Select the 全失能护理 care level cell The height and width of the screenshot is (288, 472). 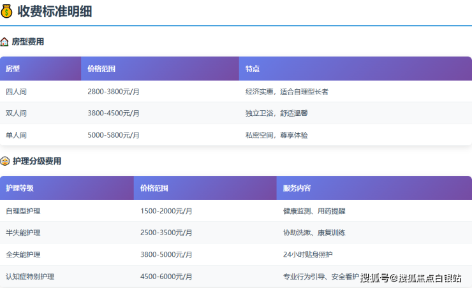23,254
